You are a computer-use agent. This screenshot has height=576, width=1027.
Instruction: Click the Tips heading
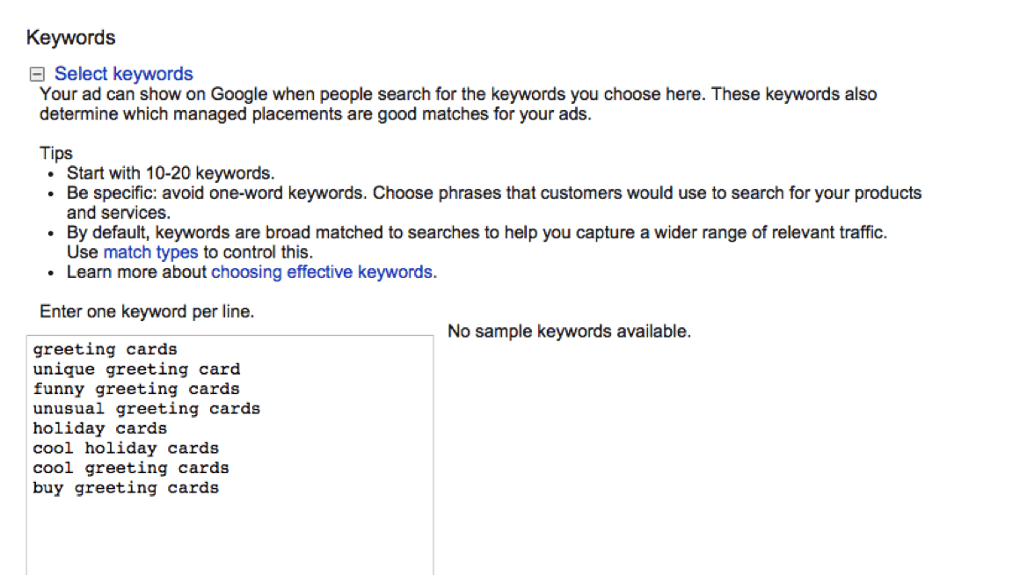coord(56,154)
